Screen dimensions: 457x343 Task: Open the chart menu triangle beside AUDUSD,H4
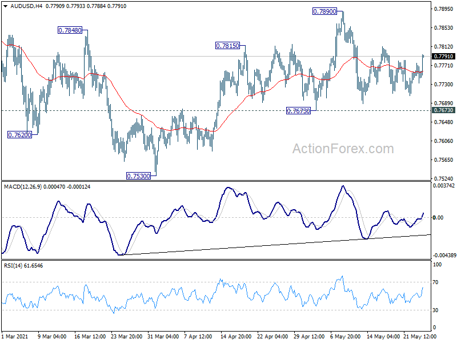pos(5,6)
